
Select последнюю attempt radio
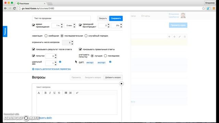[105, 56]
